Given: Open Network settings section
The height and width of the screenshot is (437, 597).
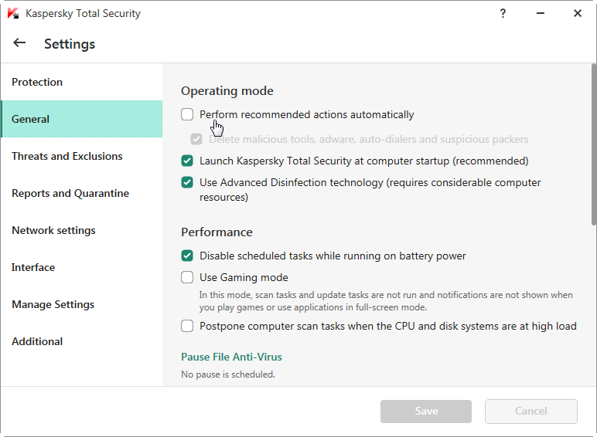Looking at the screenshot, I should pyautogui.click(x=53, y=231).
